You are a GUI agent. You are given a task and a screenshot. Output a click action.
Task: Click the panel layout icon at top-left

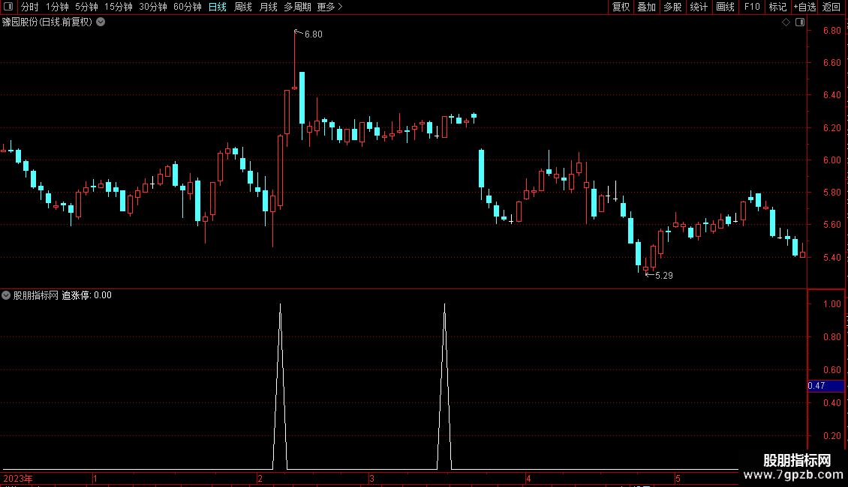pyautogui.click(x=8, y=7)
